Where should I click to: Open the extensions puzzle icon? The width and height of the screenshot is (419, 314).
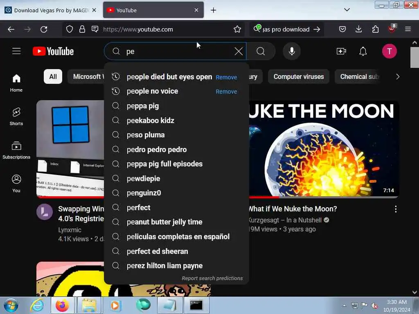pyautogui.click(x=375, y=29)
